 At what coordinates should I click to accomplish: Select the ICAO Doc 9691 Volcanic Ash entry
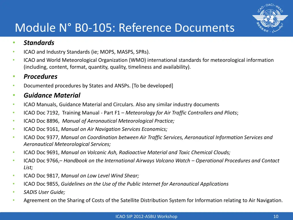click(127, 152)
